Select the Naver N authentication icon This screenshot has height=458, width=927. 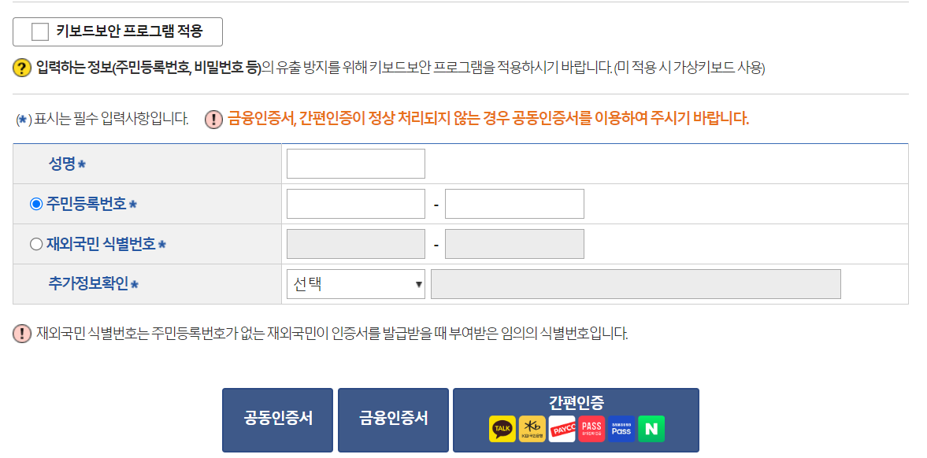pos(652,427)
